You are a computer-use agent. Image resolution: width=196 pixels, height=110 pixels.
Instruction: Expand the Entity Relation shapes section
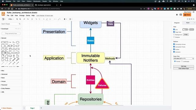[6, 88]
